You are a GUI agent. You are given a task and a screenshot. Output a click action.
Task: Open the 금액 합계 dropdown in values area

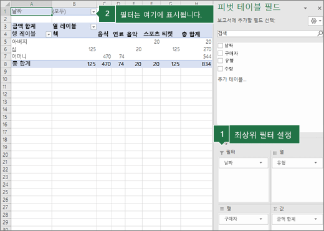click(316, 219)
